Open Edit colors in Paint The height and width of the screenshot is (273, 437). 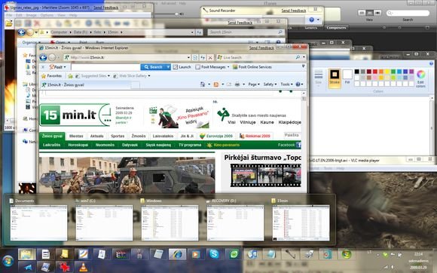[x=420, y=78]
